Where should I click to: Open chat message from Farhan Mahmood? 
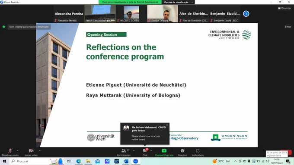pyautogui.click(x=145, y=134)
